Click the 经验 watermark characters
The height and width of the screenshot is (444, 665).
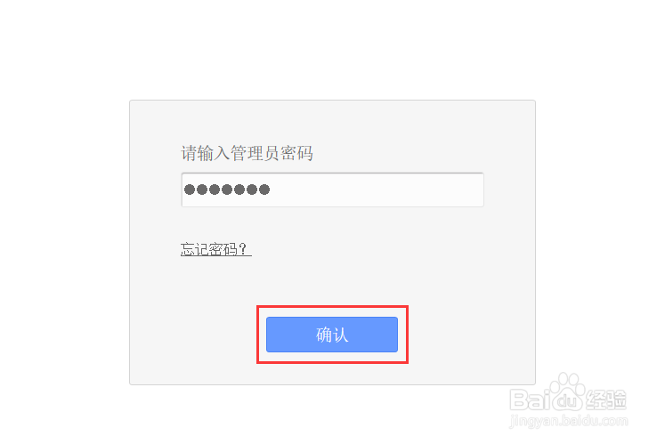pos(605,400)
